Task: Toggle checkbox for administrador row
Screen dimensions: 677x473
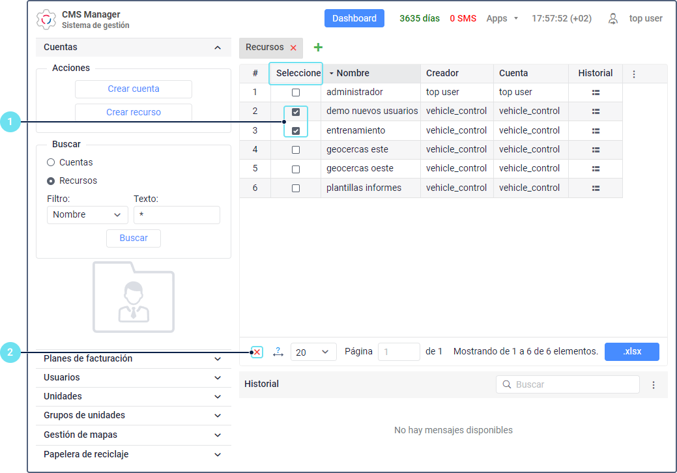Action: coord(296,93)
